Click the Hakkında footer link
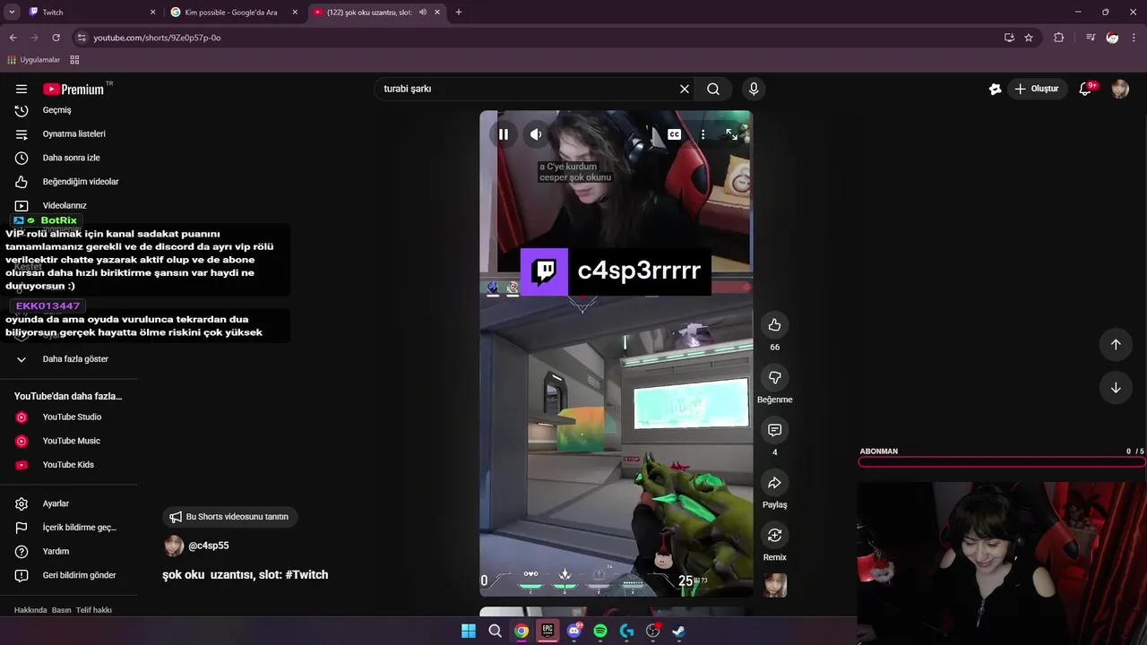The height and width of the screenshot is (645, 1147). (x=30, y=610)
